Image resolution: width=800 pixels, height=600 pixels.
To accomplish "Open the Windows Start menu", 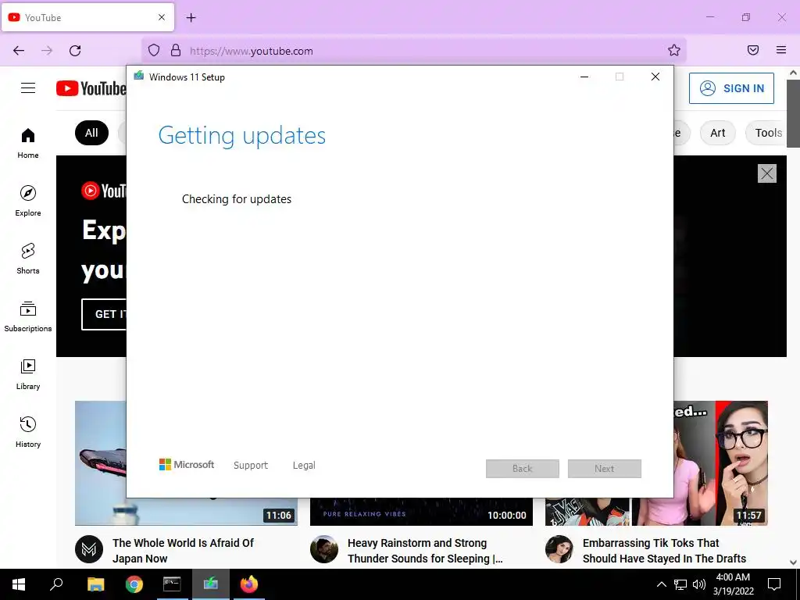I will [19, 584].
